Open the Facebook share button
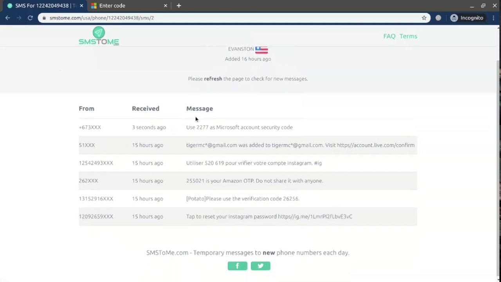This screenshot has height=282, width=501. [x=237, y=266]
